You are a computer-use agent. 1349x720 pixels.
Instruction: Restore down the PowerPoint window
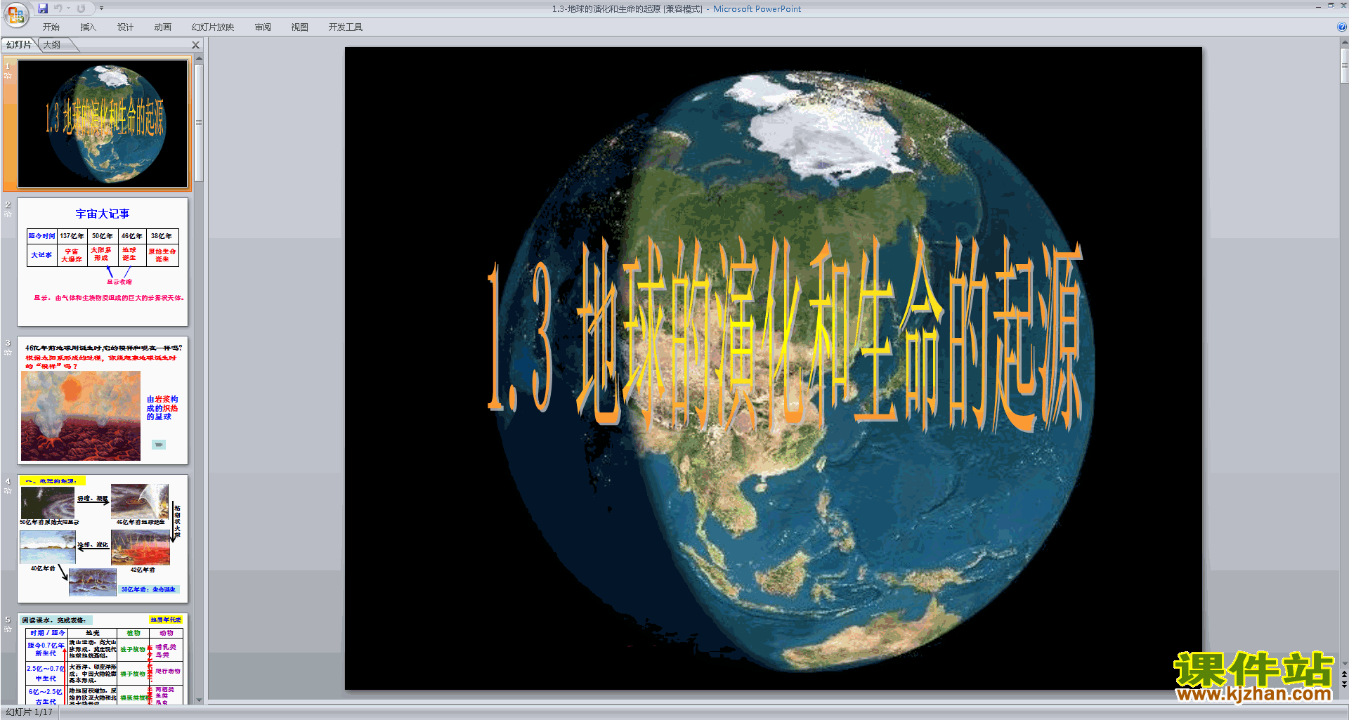coord(1331,6)
